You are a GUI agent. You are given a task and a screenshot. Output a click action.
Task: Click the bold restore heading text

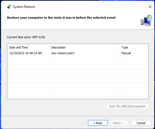click(x=61, y=18)
